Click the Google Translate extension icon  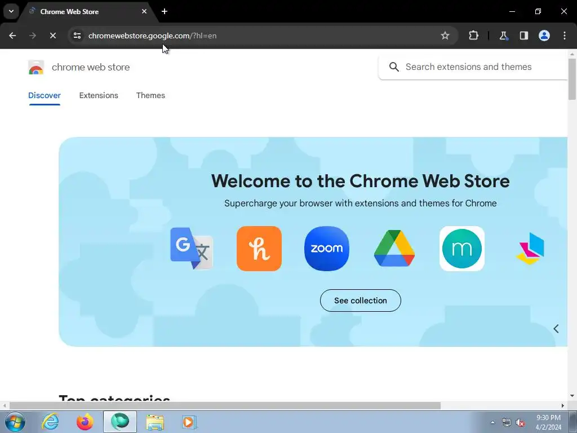click(x=192, y=249)
